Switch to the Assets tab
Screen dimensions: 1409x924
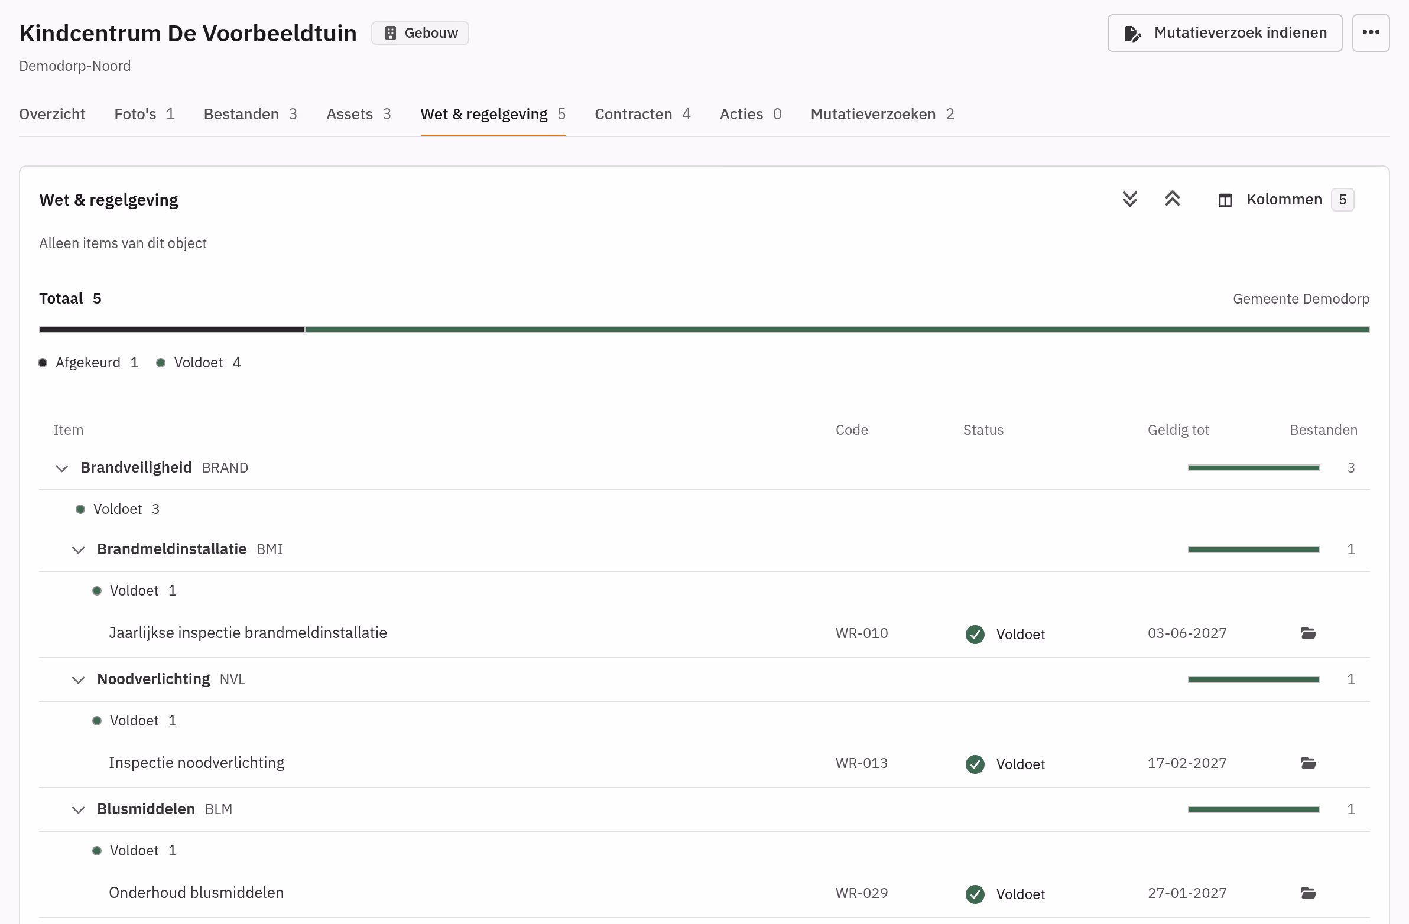coord(359,114)
